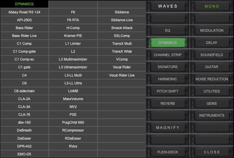This screenshot has width=234, height=158.
Task: Select the PITCH SHIFT category
Action: tap(168, 91)
